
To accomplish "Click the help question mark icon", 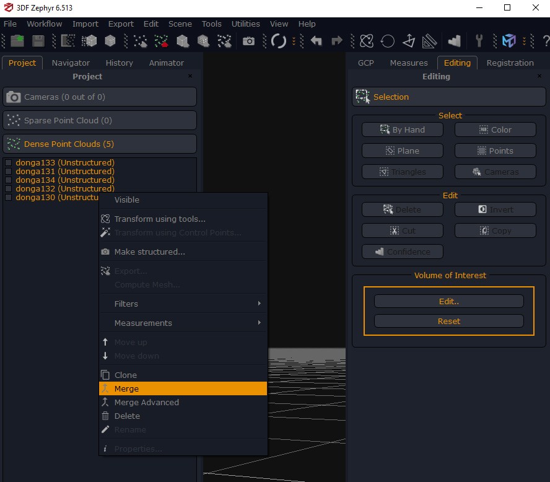I will (x=545, y=41).
